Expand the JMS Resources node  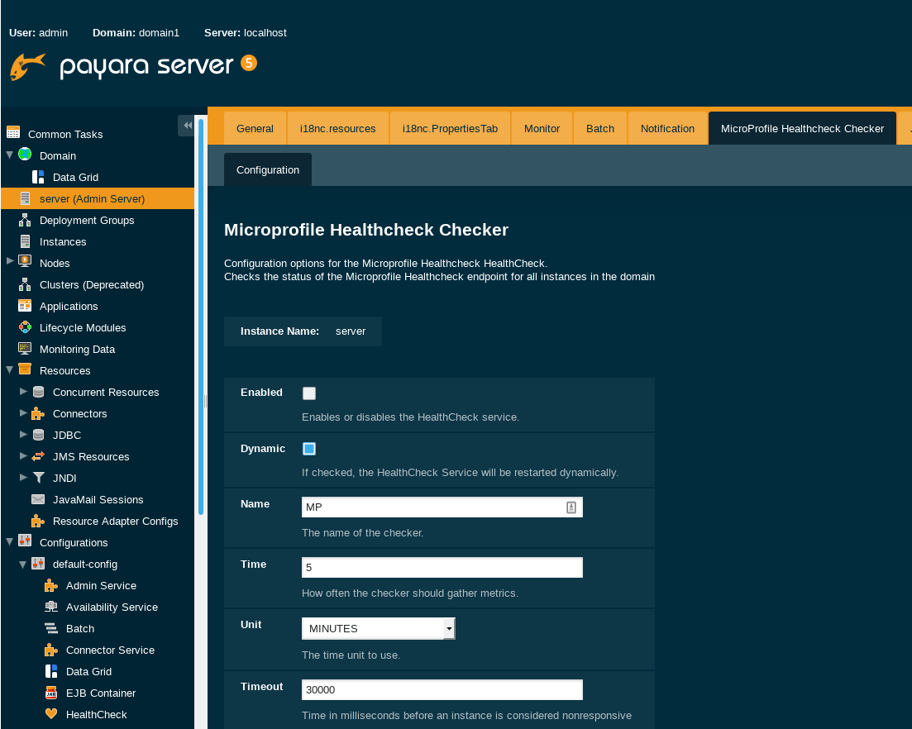23,455
